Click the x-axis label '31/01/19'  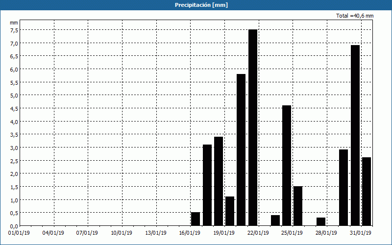coord(361,233)
